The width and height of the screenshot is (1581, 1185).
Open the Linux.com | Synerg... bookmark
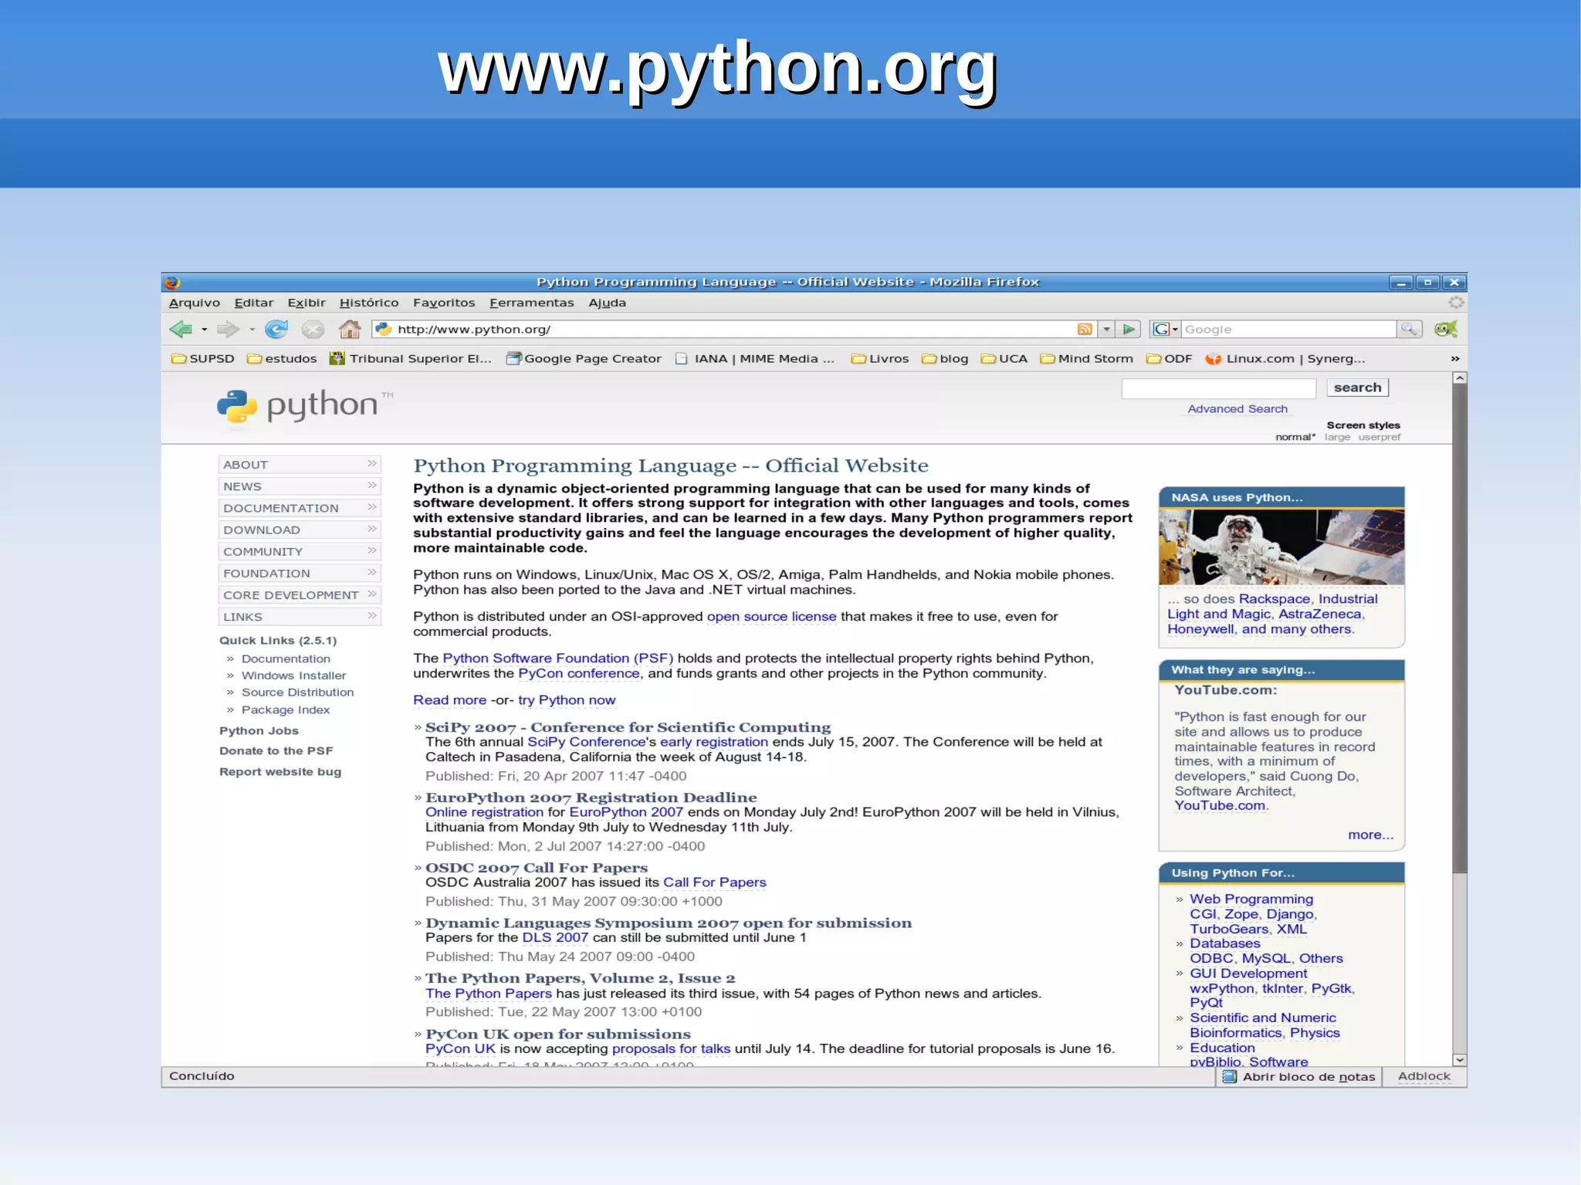[x=1285, y=359]
